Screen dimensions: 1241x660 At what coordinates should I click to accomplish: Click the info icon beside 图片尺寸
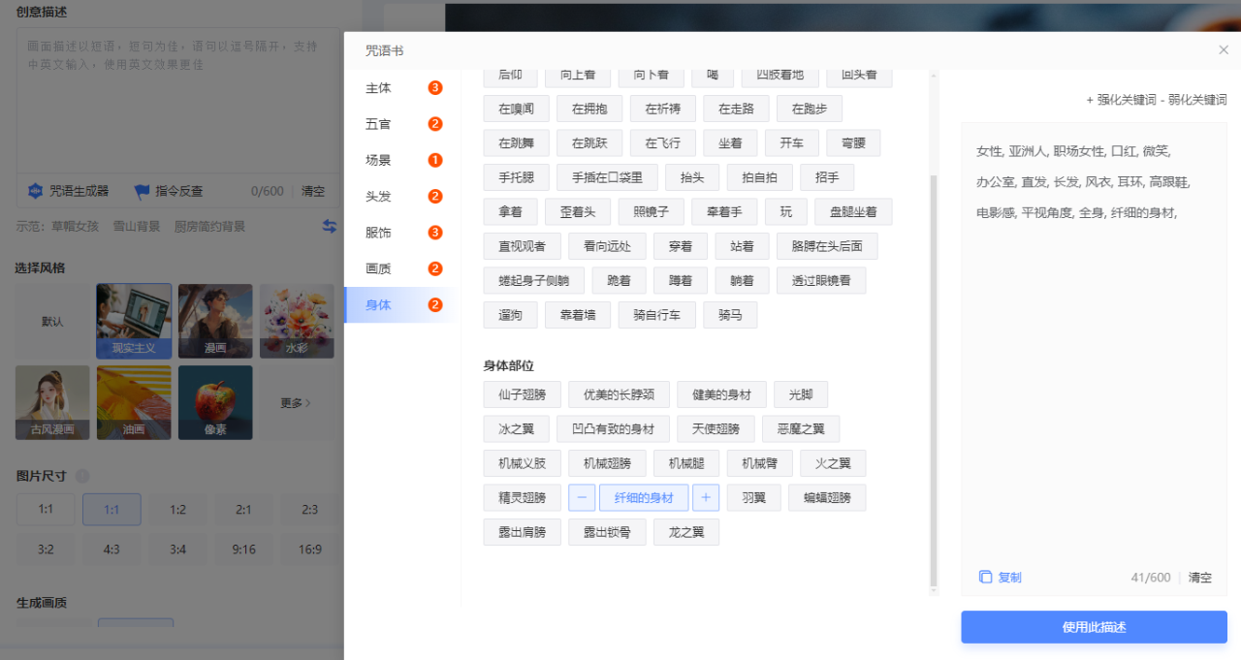82,476
